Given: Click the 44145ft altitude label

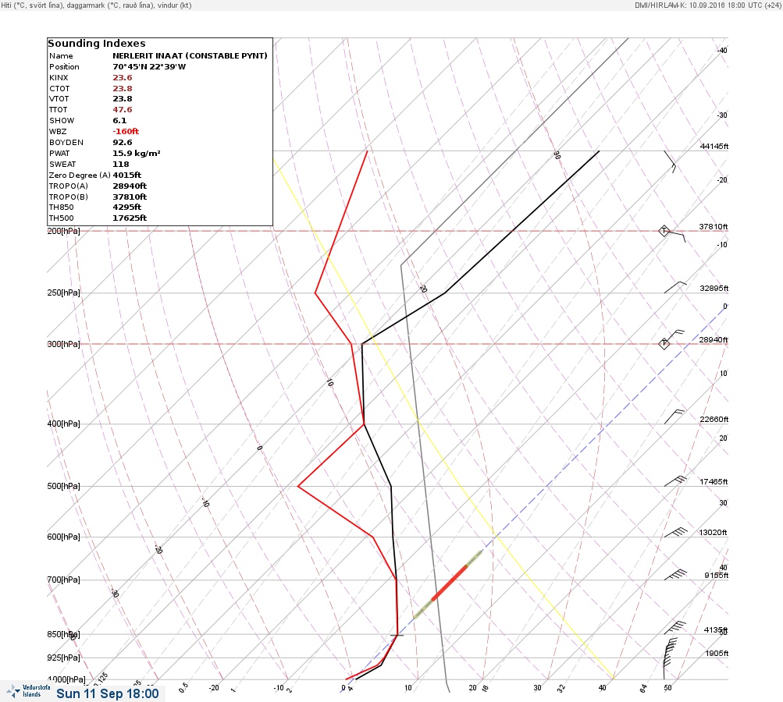Looking at the screenshot, I should point(714,146).
